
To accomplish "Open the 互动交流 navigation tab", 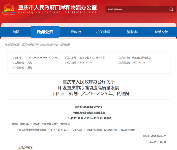I will tap(161, 32).
